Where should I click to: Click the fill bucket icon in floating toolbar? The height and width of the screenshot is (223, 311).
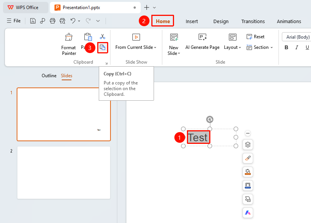click(x=248, y=172)
